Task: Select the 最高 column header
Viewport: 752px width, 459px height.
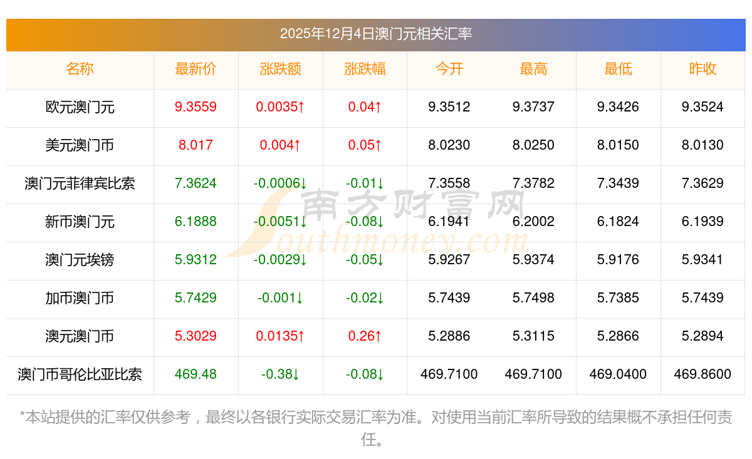Action: click(533, 69)
